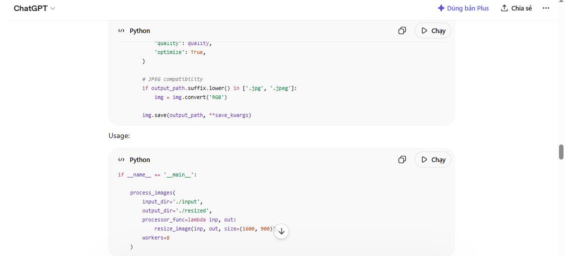Open the three-dot more options menu
565x256 pixels.
point(545,8)
